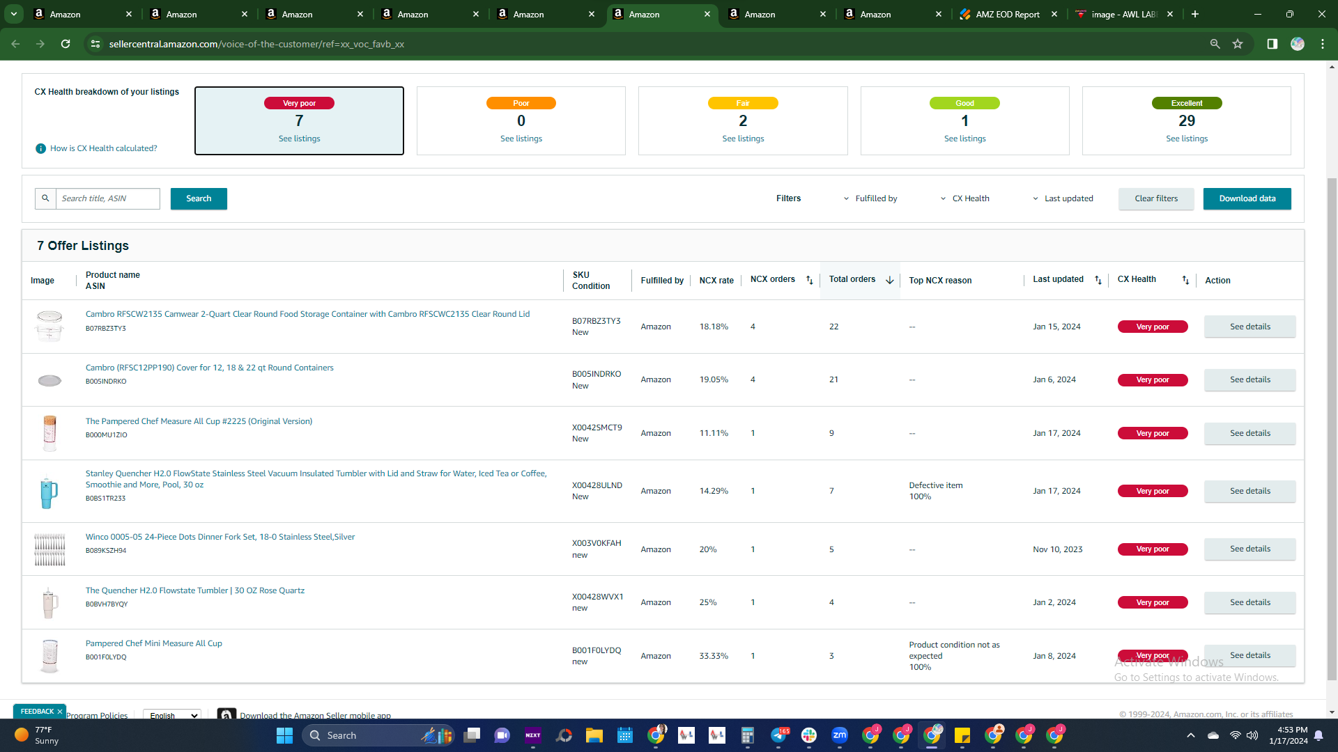This screenshot has width=1338, height=752.
Task: Open How is CX Health calculated link
Action: tap(104, 148)
